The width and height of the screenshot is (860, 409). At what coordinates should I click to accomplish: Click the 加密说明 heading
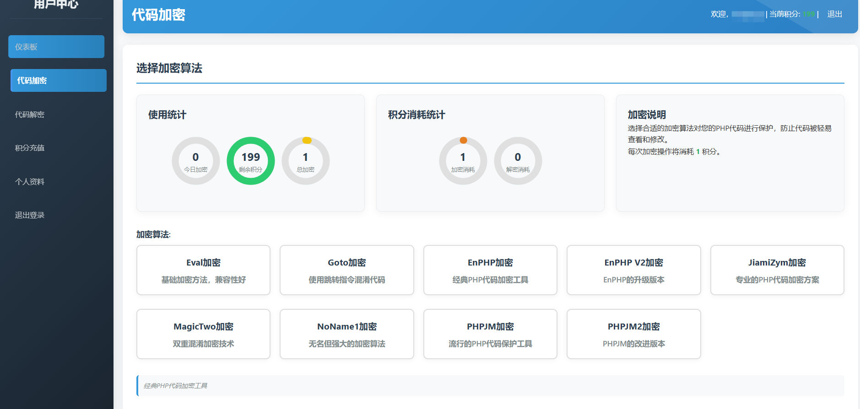click(x=647, y=115)
